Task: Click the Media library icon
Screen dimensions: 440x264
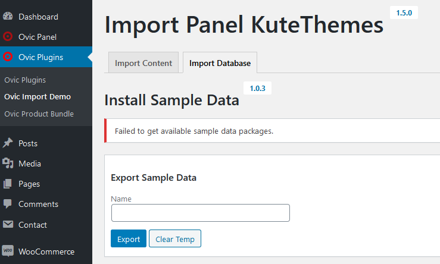Action: 8,163
